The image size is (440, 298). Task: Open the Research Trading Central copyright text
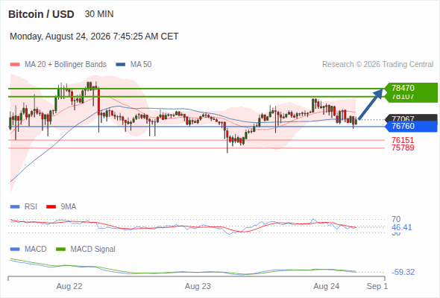coord(377,65)
